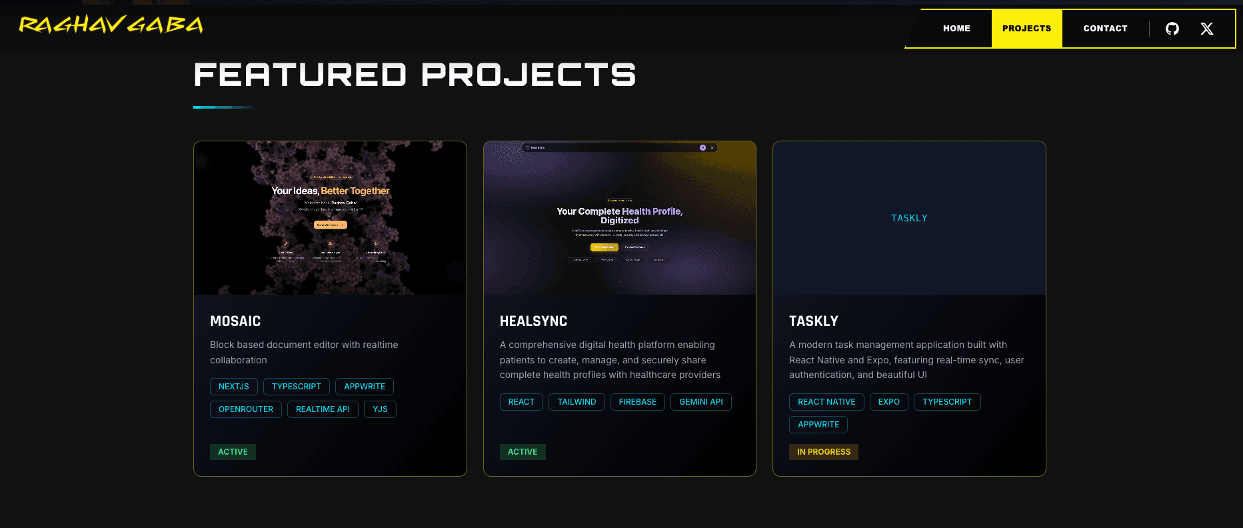Screen dimensions: 1243x528
Task: Go to the Home nav tab
Action: click(956, 29)
